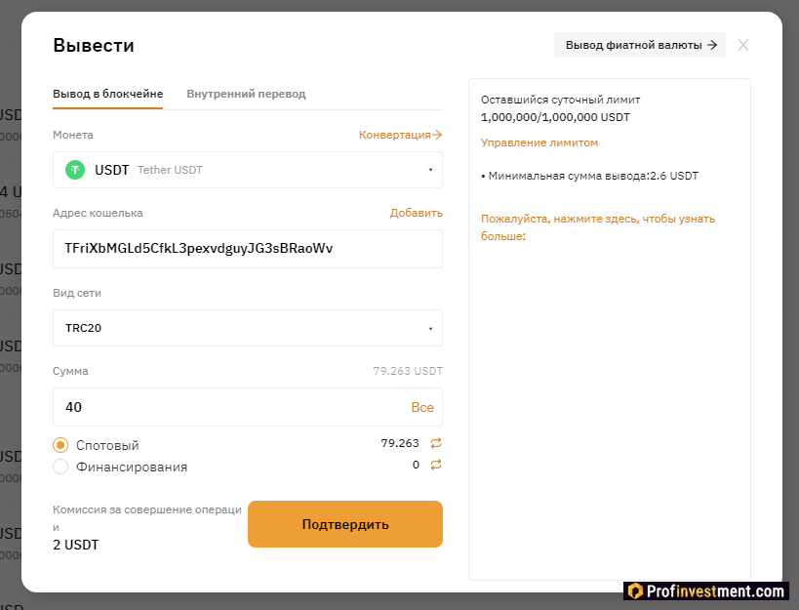
Task: Click the arrow icon in Вывод фиатной валюты
Action: (715, 45)
